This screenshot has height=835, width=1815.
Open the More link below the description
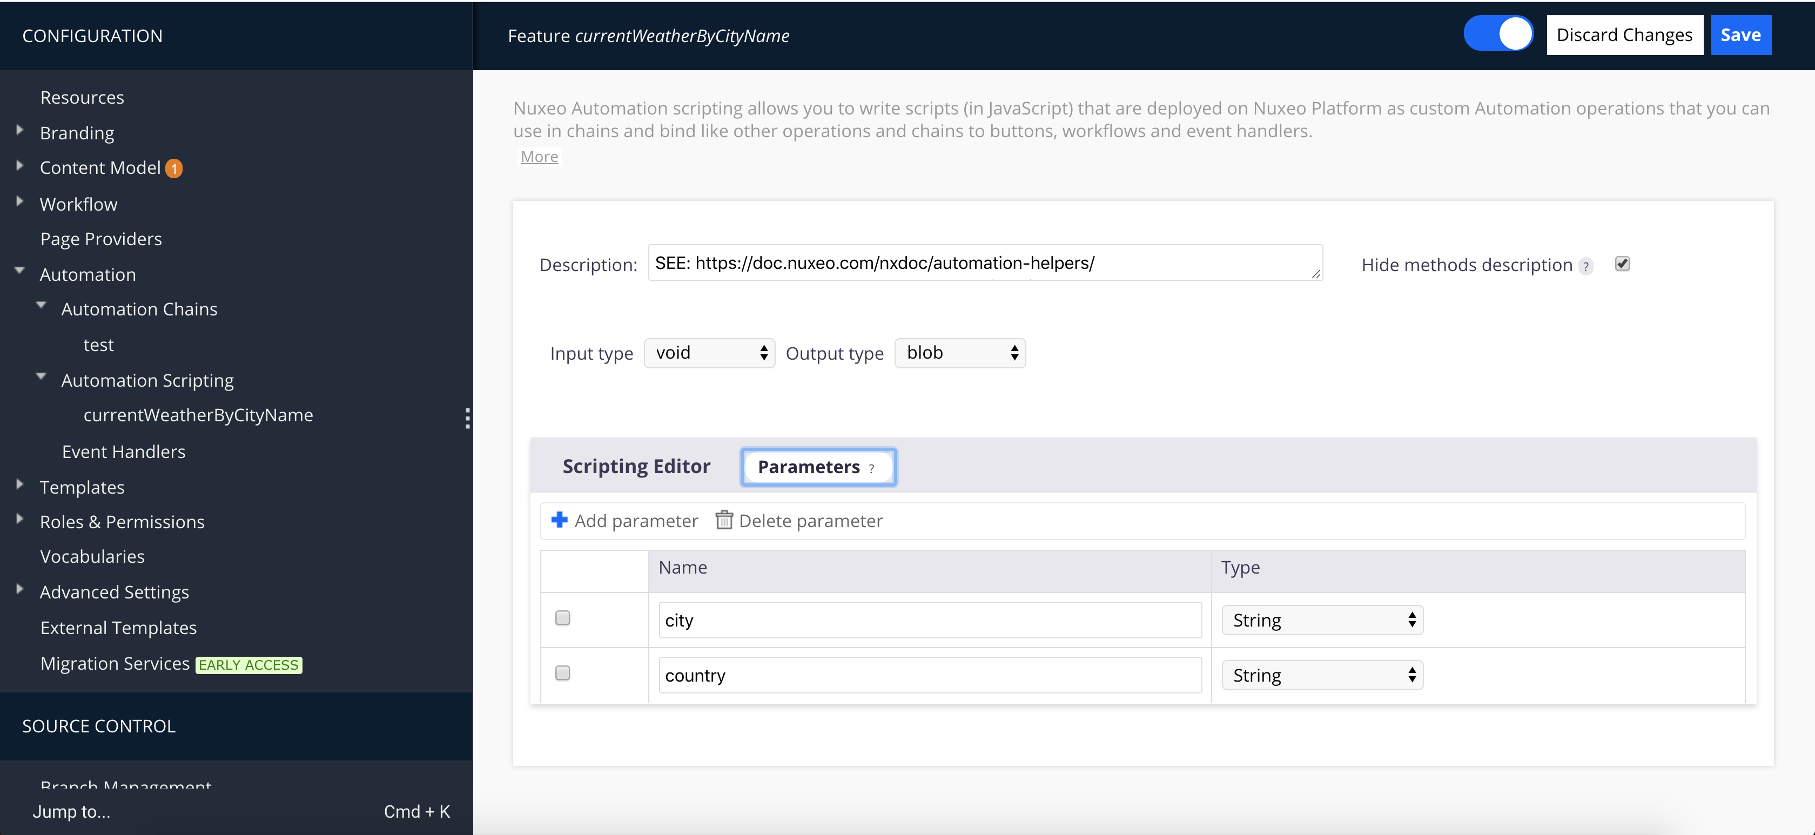click(x=539, y=156)
